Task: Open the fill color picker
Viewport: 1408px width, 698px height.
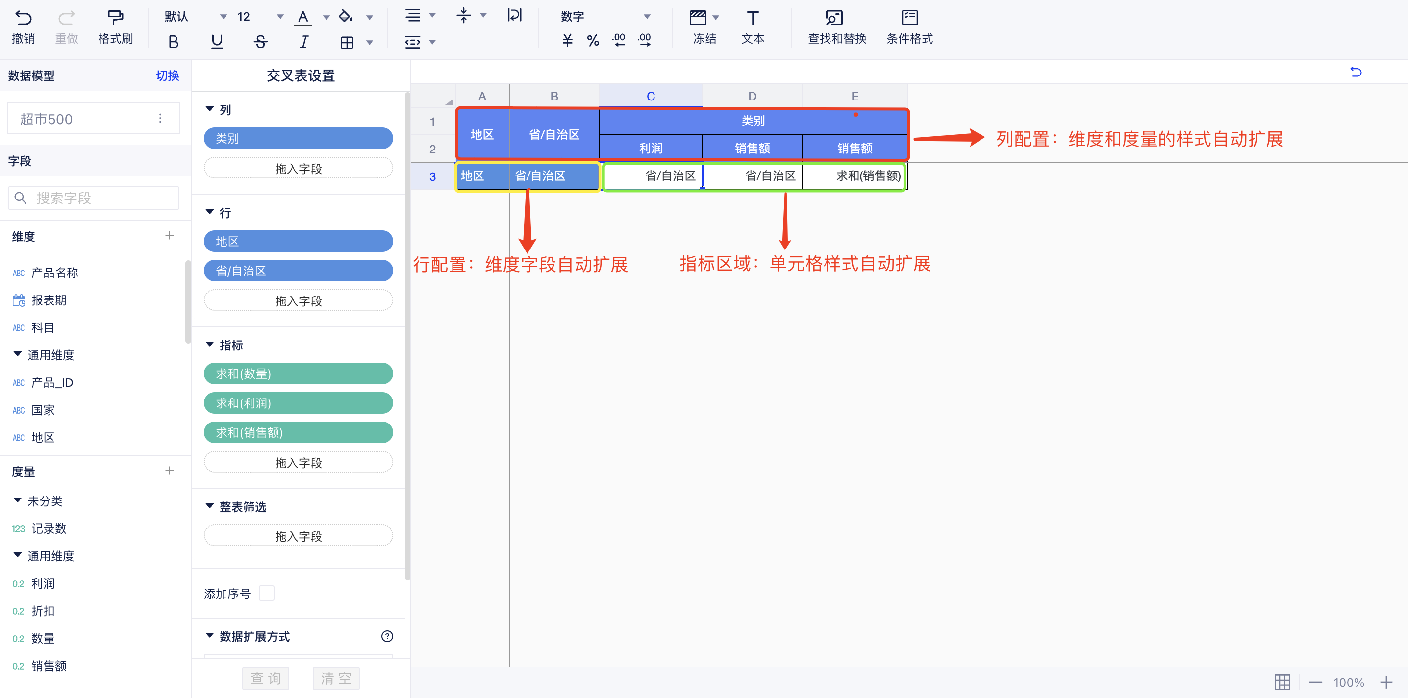Action: pos(346,17)
